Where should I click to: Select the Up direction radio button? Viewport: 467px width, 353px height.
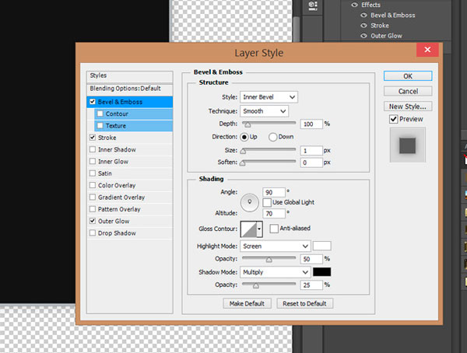click(244, 137)
